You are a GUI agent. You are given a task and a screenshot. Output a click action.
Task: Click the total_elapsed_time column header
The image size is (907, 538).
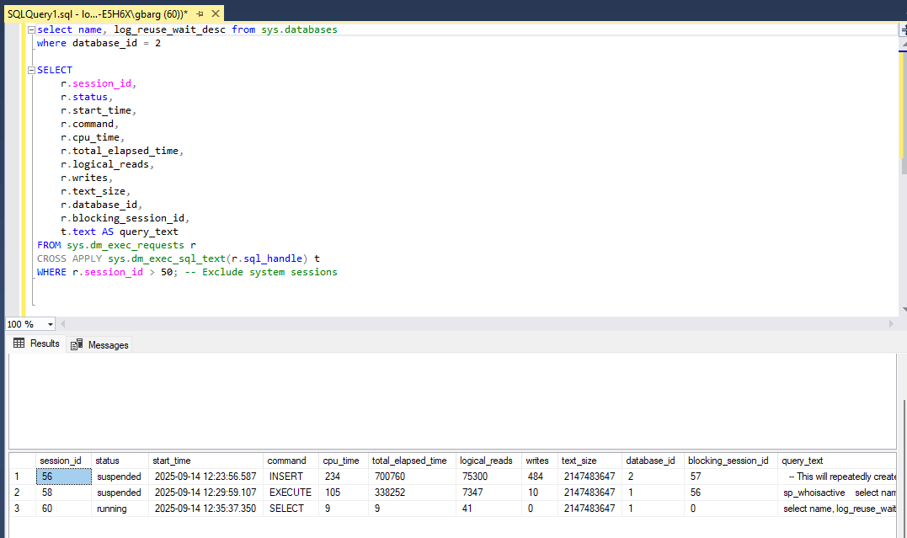[x=410, y=461]
